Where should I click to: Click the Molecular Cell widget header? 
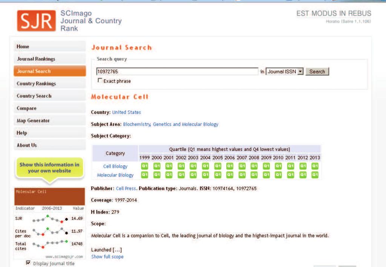[x=49, y=196]
